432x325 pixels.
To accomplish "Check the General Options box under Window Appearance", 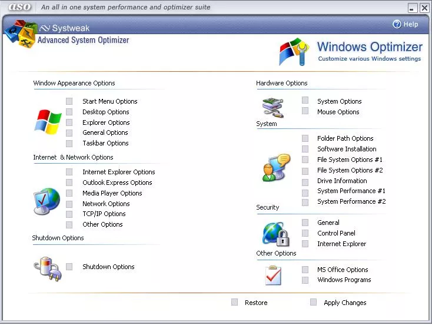I will 69,133.
